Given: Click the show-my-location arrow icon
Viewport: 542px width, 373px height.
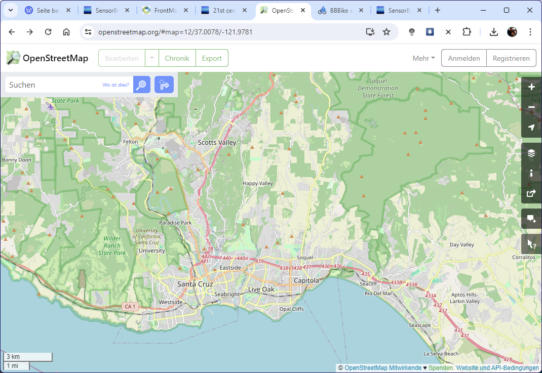Looking at the screenshot, I should coord(531,128).
